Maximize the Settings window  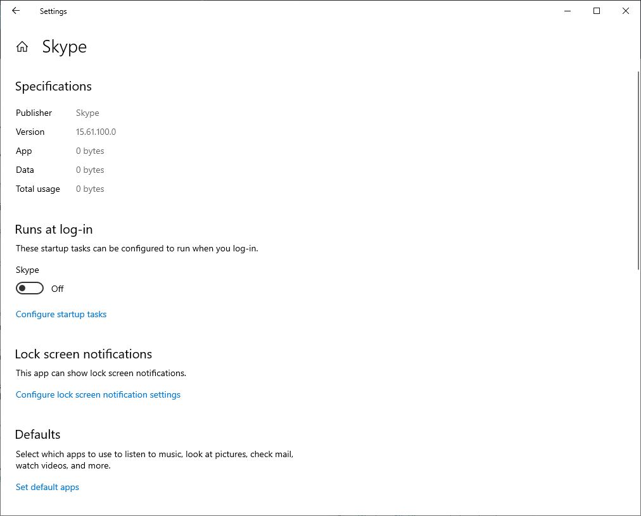[597, 11]
